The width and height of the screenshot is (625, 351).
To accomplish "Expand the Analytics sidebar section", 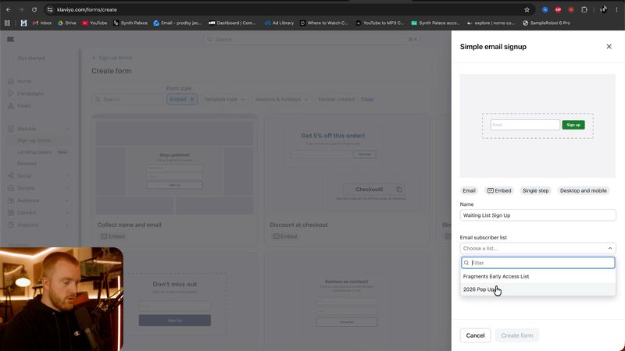I will [38, 225].
